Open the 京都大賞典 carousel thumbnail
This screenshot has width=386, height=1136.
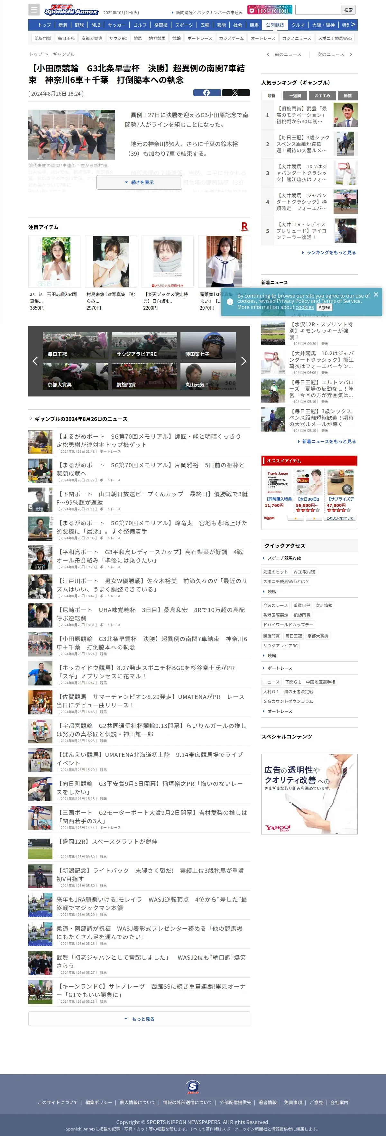click(x=75, y=376)
